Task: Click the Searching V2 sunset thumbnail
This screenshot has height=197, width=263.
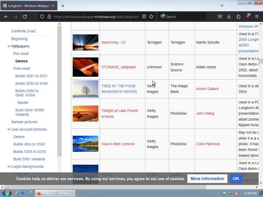Action: (86, 42)
